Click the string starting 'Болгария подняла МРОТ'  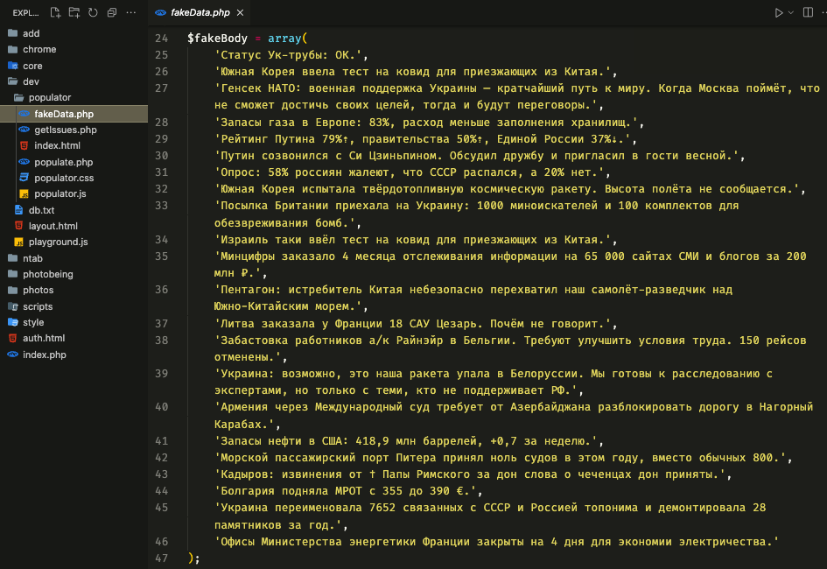tap(346, 491)
